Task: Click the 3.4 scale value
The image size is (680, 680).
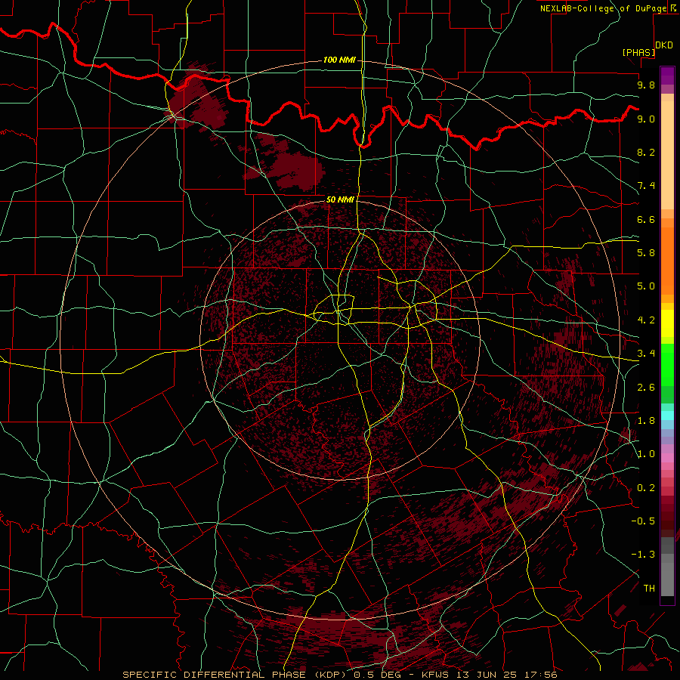Action: coord(646,354)
